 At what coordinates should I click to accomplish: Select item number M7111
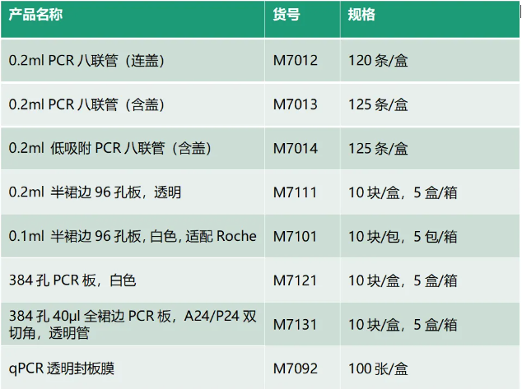296,192
